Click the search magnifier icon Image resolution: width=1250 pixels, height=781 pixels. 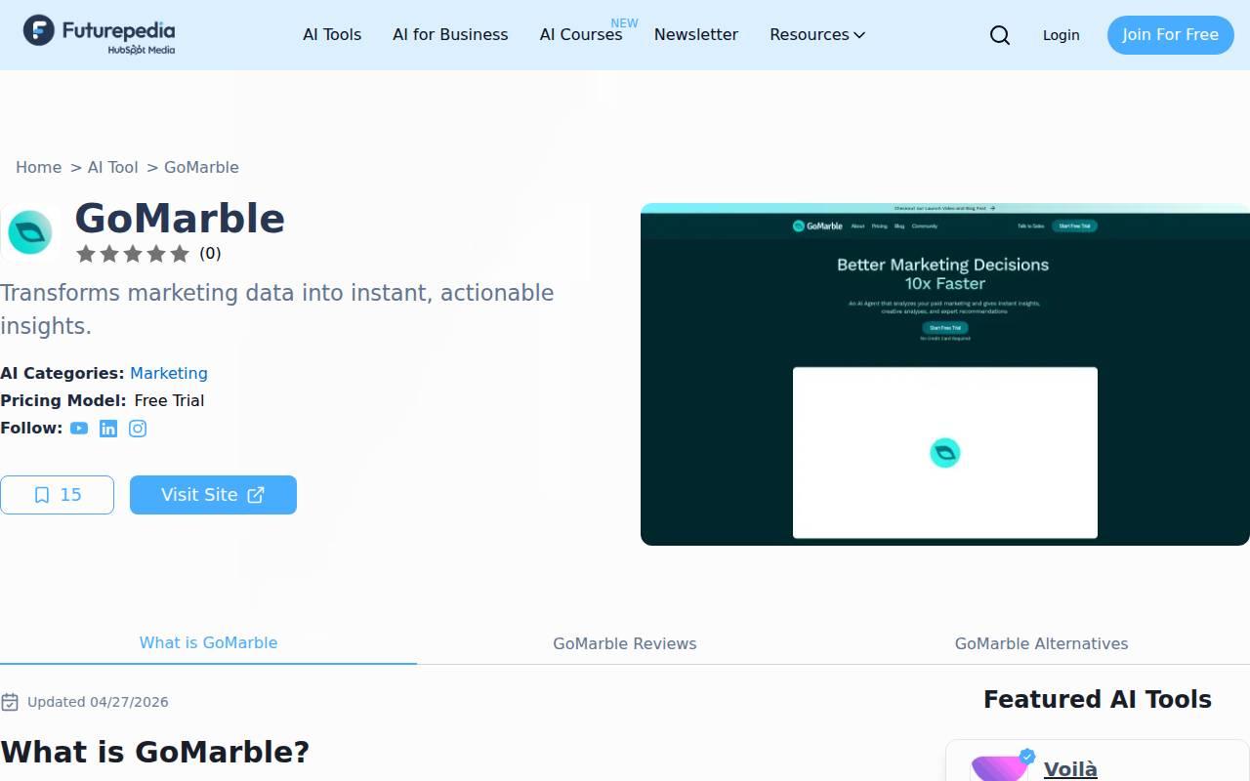[1000, 35]
